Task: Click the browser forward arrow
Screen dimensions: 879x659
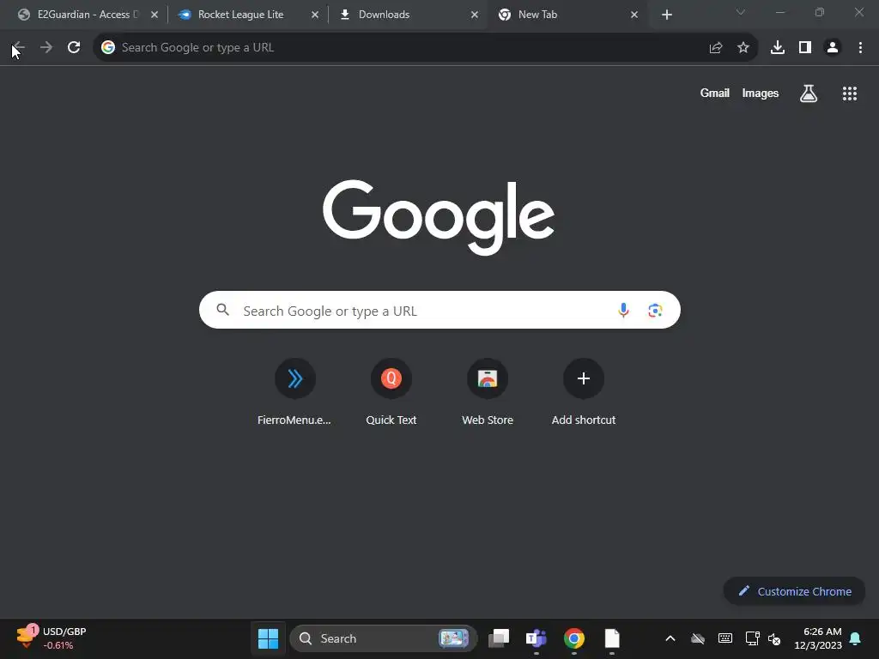Action: (46, 48)
